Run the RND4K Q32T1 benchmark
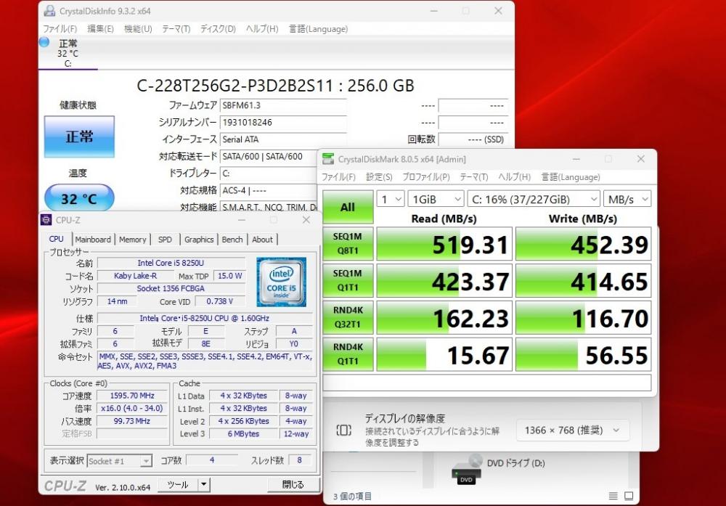Viewport: 726px width, 506px height. pyautogui.click(x=348, y=317)
